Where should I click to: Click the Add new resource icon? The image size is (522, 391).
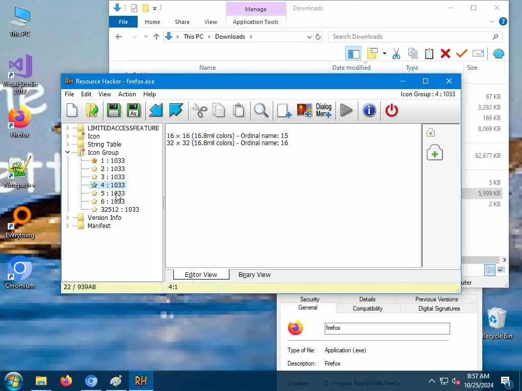[284, 110]
